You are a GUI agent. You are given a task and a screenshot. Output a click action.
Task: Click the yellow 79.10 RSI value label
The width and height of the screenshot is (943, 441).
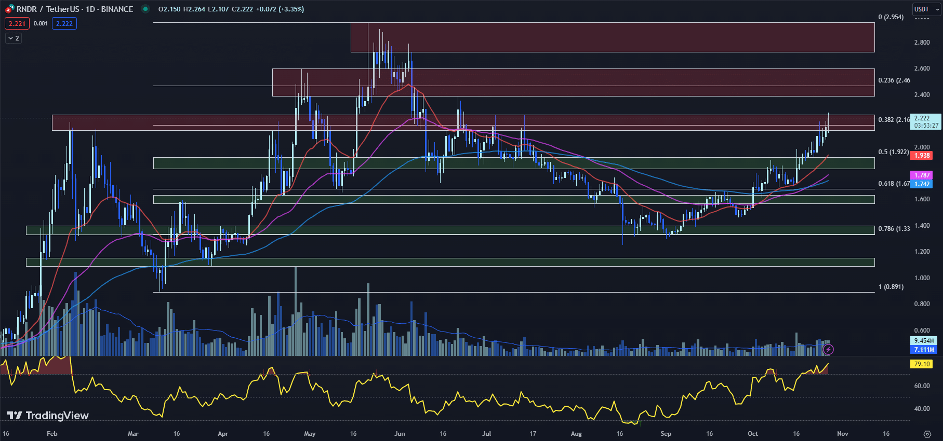pyautogui.click(x=922, y=364)
